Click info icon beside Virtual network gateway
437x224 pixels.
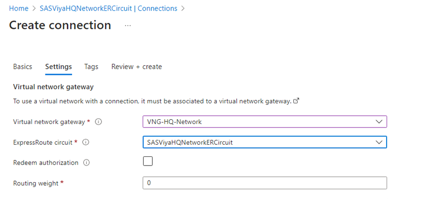point(98,122)
